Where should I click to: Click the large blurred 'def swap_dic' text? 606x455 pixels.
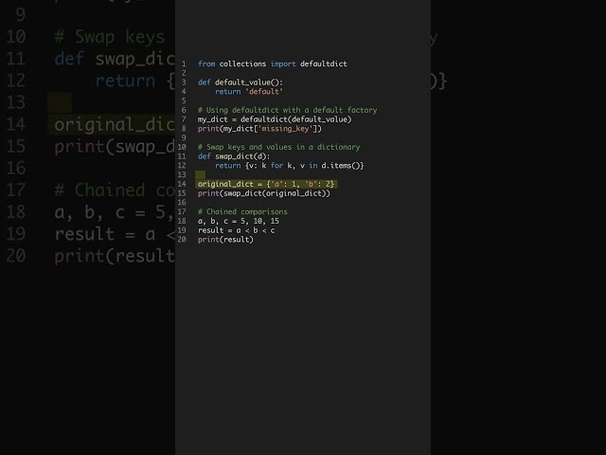[115, 59]
